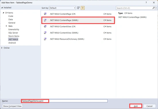Focus the Search (Ctrl+E) box
158x109 pixels.
click(134, 8)
